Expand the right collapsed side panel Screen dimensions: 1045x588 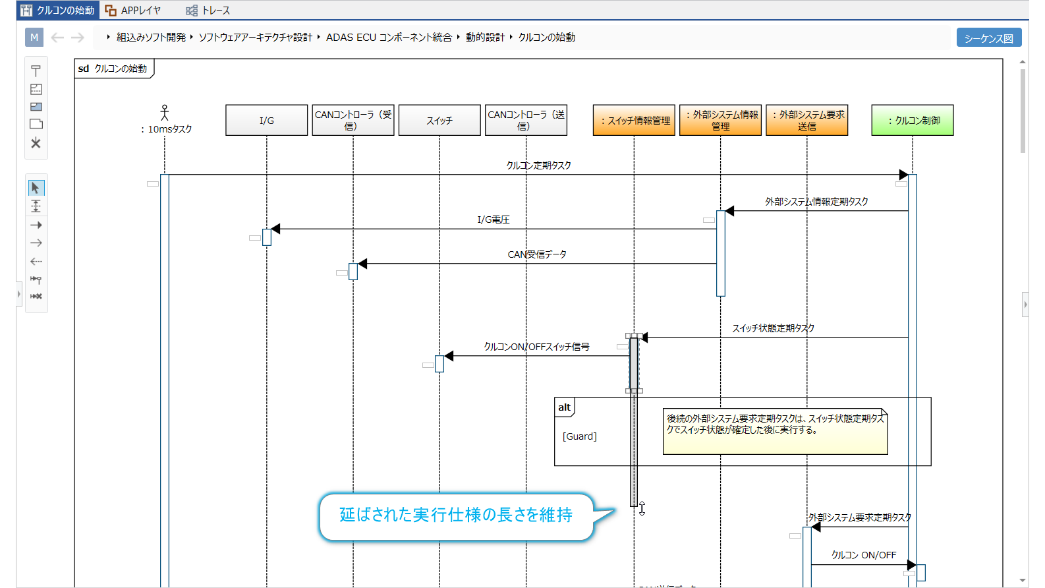(1025, 305)
